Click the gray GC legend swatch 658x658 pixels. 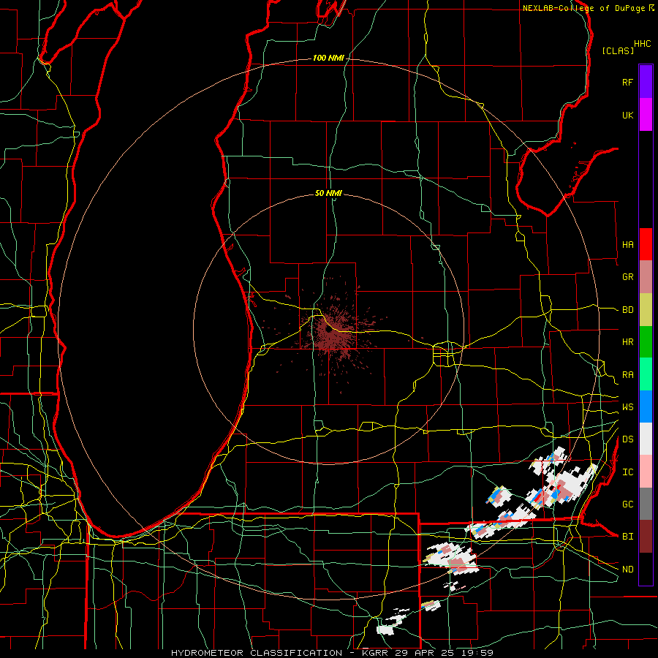click(646, 504)
